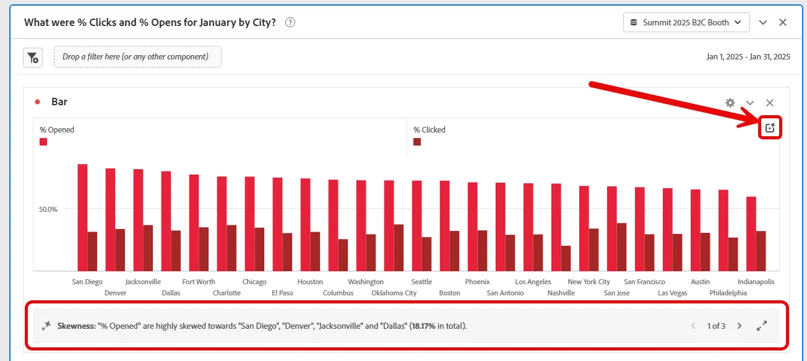807x361 pixels.
Task: Close the January by City panel
Action: point(783,22)
